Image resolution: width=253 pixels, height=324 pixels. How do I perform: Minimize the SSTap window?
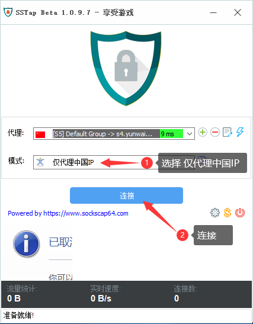pyautogui.click(x=213, y=12)
